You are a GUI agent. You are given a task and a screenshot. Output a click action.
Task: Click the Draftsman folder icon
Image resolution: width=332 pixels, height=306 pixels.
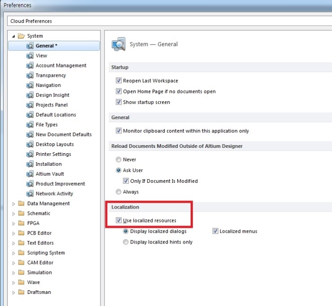pos(21,292)
